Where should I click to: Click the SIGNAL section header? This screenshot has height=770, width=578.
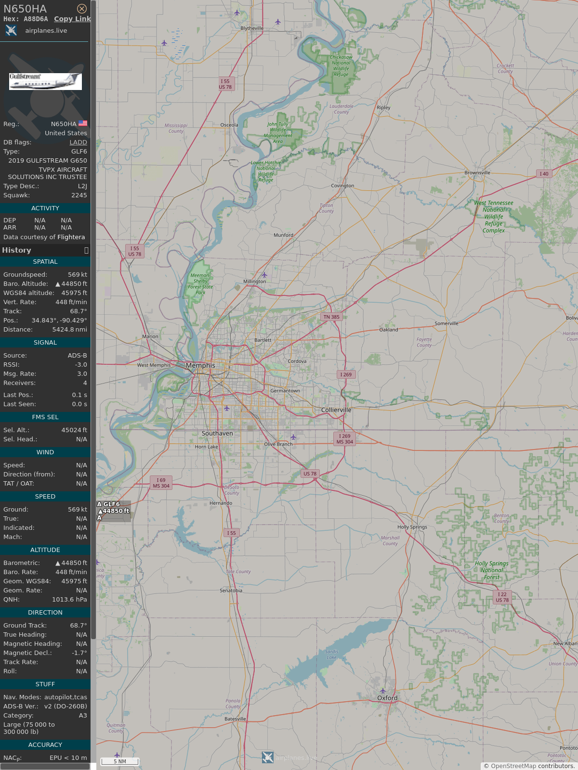click(45, 343)
